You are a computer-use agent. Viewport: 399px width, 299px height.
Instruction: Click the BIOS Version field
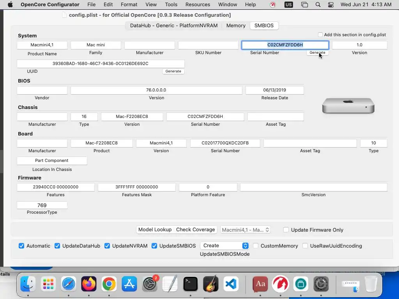click(156, 90)
